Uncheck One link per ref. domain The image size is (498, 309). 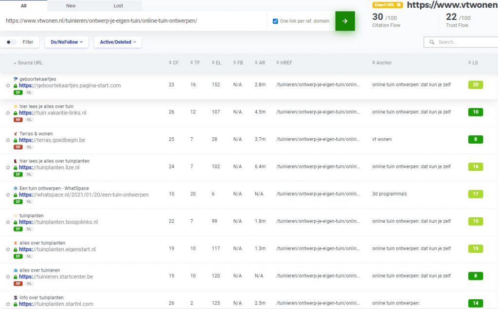click(x=275, y=21)
